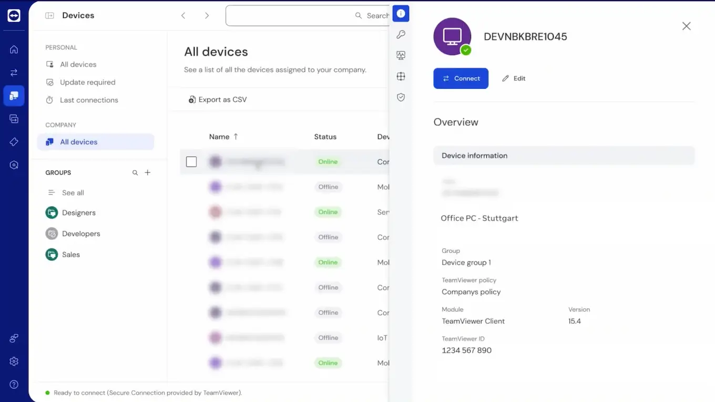Screen dimensions: 715x402
Task: Check the first online device's checkbox
Action: pos(191,162)
